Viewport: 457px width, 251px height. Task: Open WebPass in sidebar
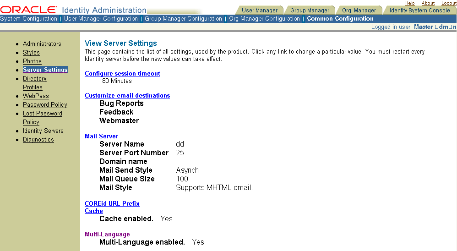pos(36,96)
